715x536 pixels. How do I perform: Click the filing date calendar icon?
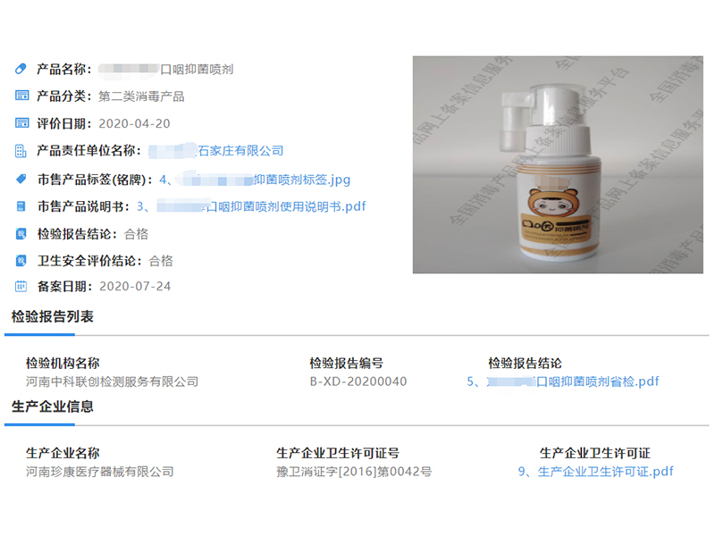(21, 286)
